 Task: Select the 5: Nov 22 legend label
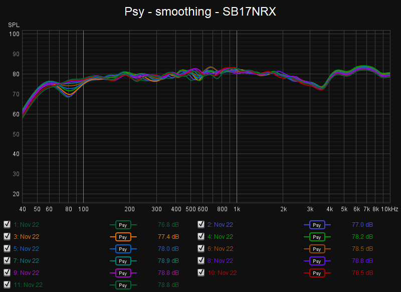(x=27, y=249)
